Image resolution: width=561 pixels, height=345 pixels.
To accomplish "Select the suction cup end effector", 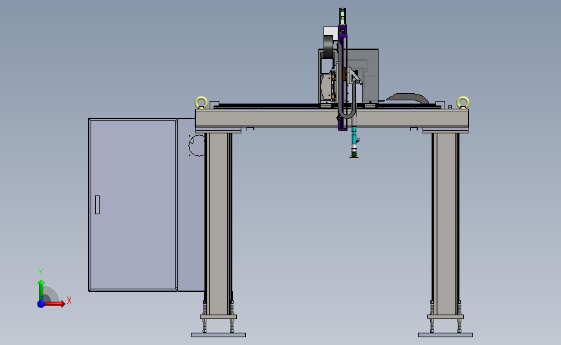I will (x=354, y=155).
